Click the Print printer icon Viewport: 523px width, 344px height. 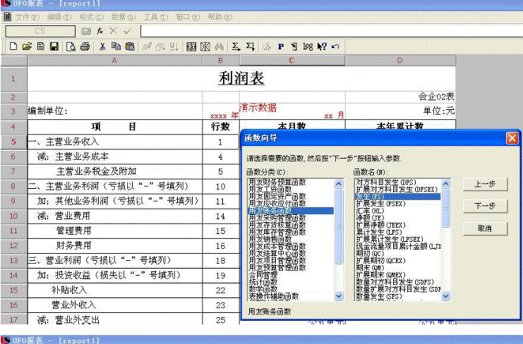coord(85,47)
